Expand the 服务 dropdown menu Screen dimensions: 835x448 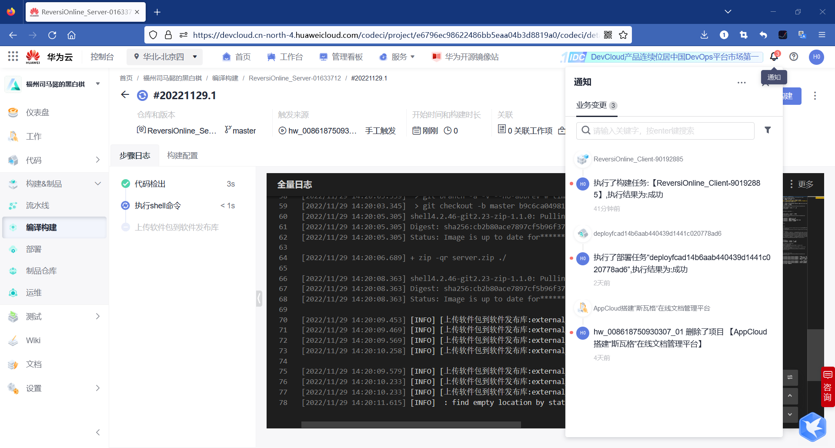tap(397, 57)
